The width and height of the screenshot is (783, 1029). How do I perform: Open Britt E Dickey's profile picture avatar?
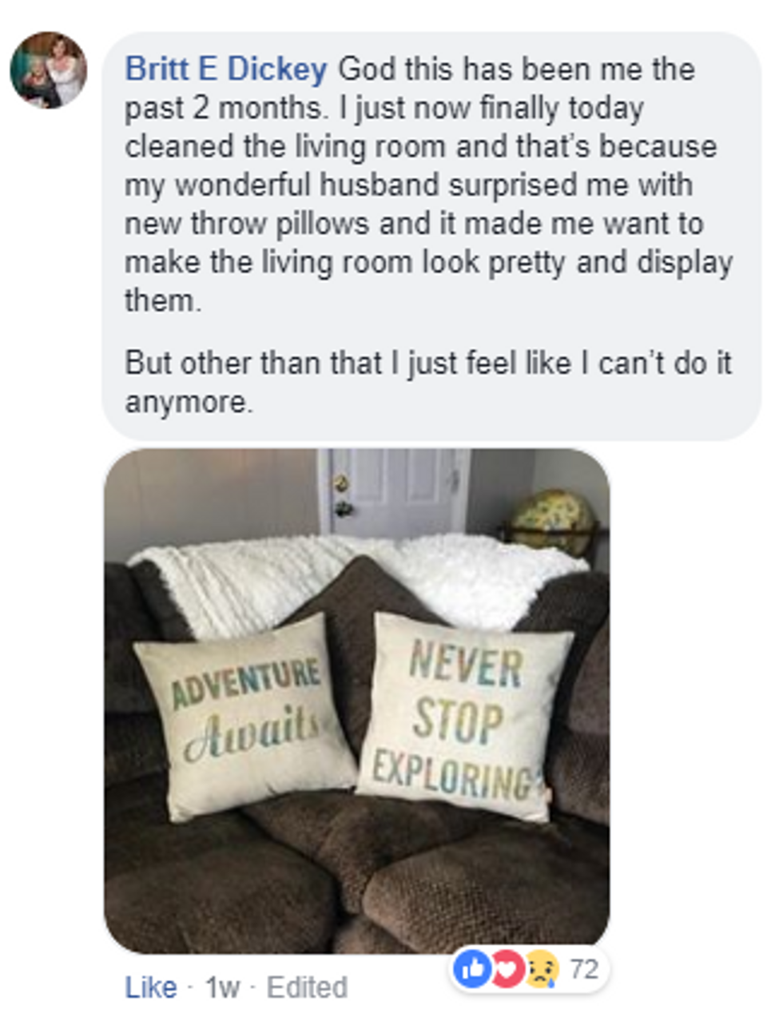pyautogui.click(x=49, y=70)
